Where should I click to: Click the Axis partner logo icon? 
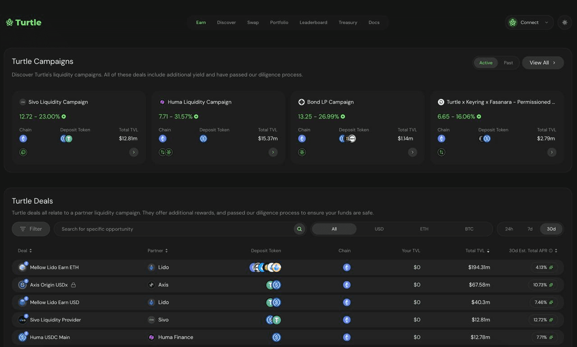[151, 285]
